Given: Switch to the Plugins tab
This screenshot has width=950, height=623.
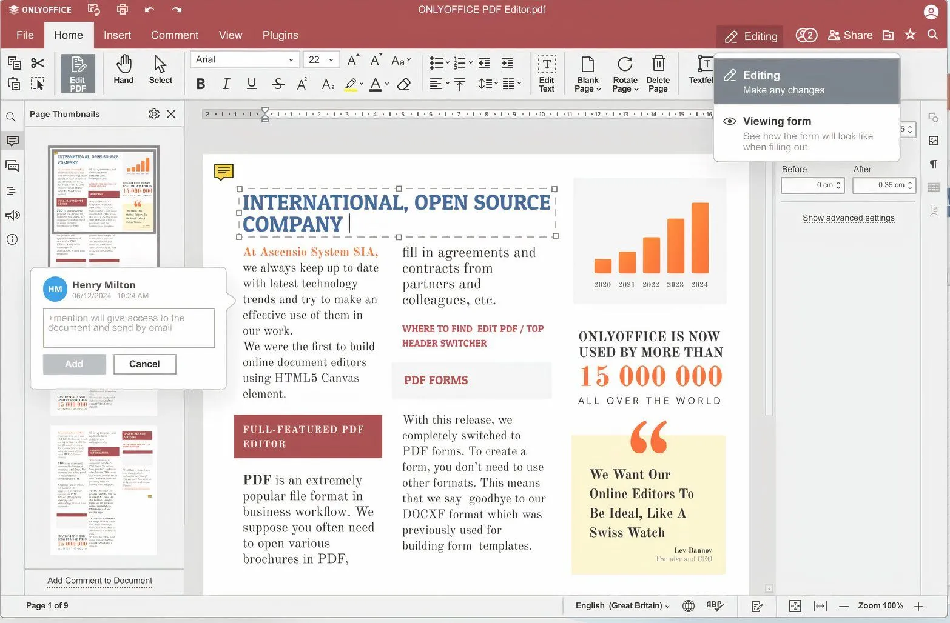Looking at the screenshot, I should pos(280,35).
